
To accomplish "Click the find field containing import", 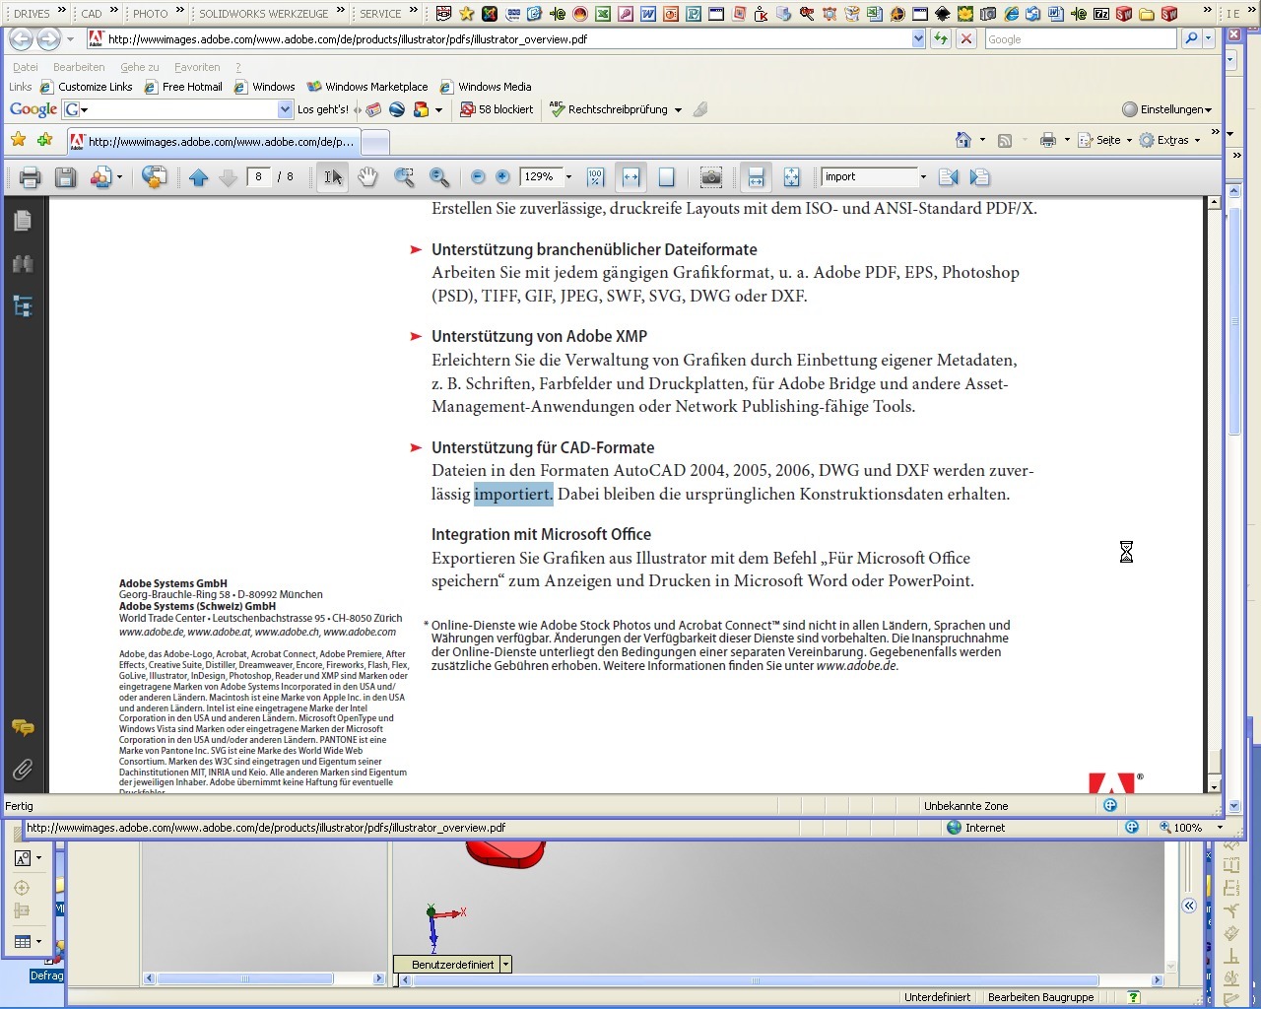I will (x=869, y=177).
